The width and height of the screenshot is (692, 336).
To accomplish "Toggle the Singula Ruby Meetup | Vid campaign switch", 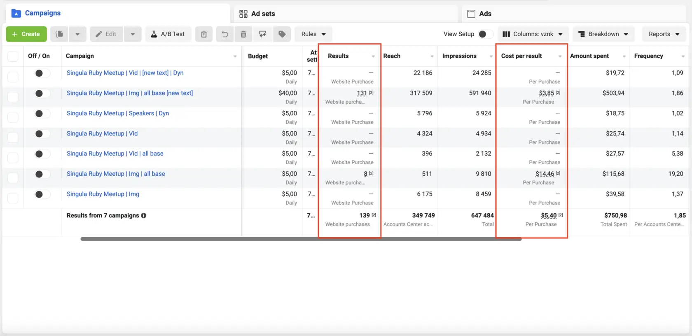I will coord(42,134).
